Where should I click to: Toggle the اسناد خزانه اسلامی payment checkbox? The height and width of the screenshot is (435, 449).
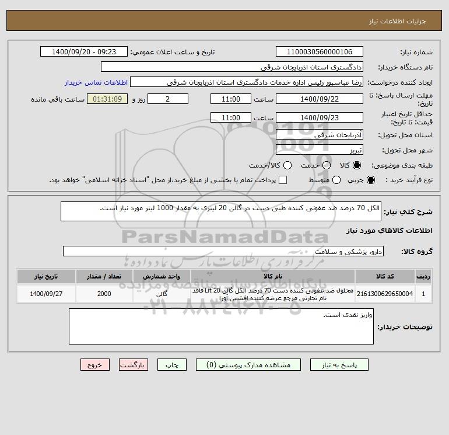[283, 180]
